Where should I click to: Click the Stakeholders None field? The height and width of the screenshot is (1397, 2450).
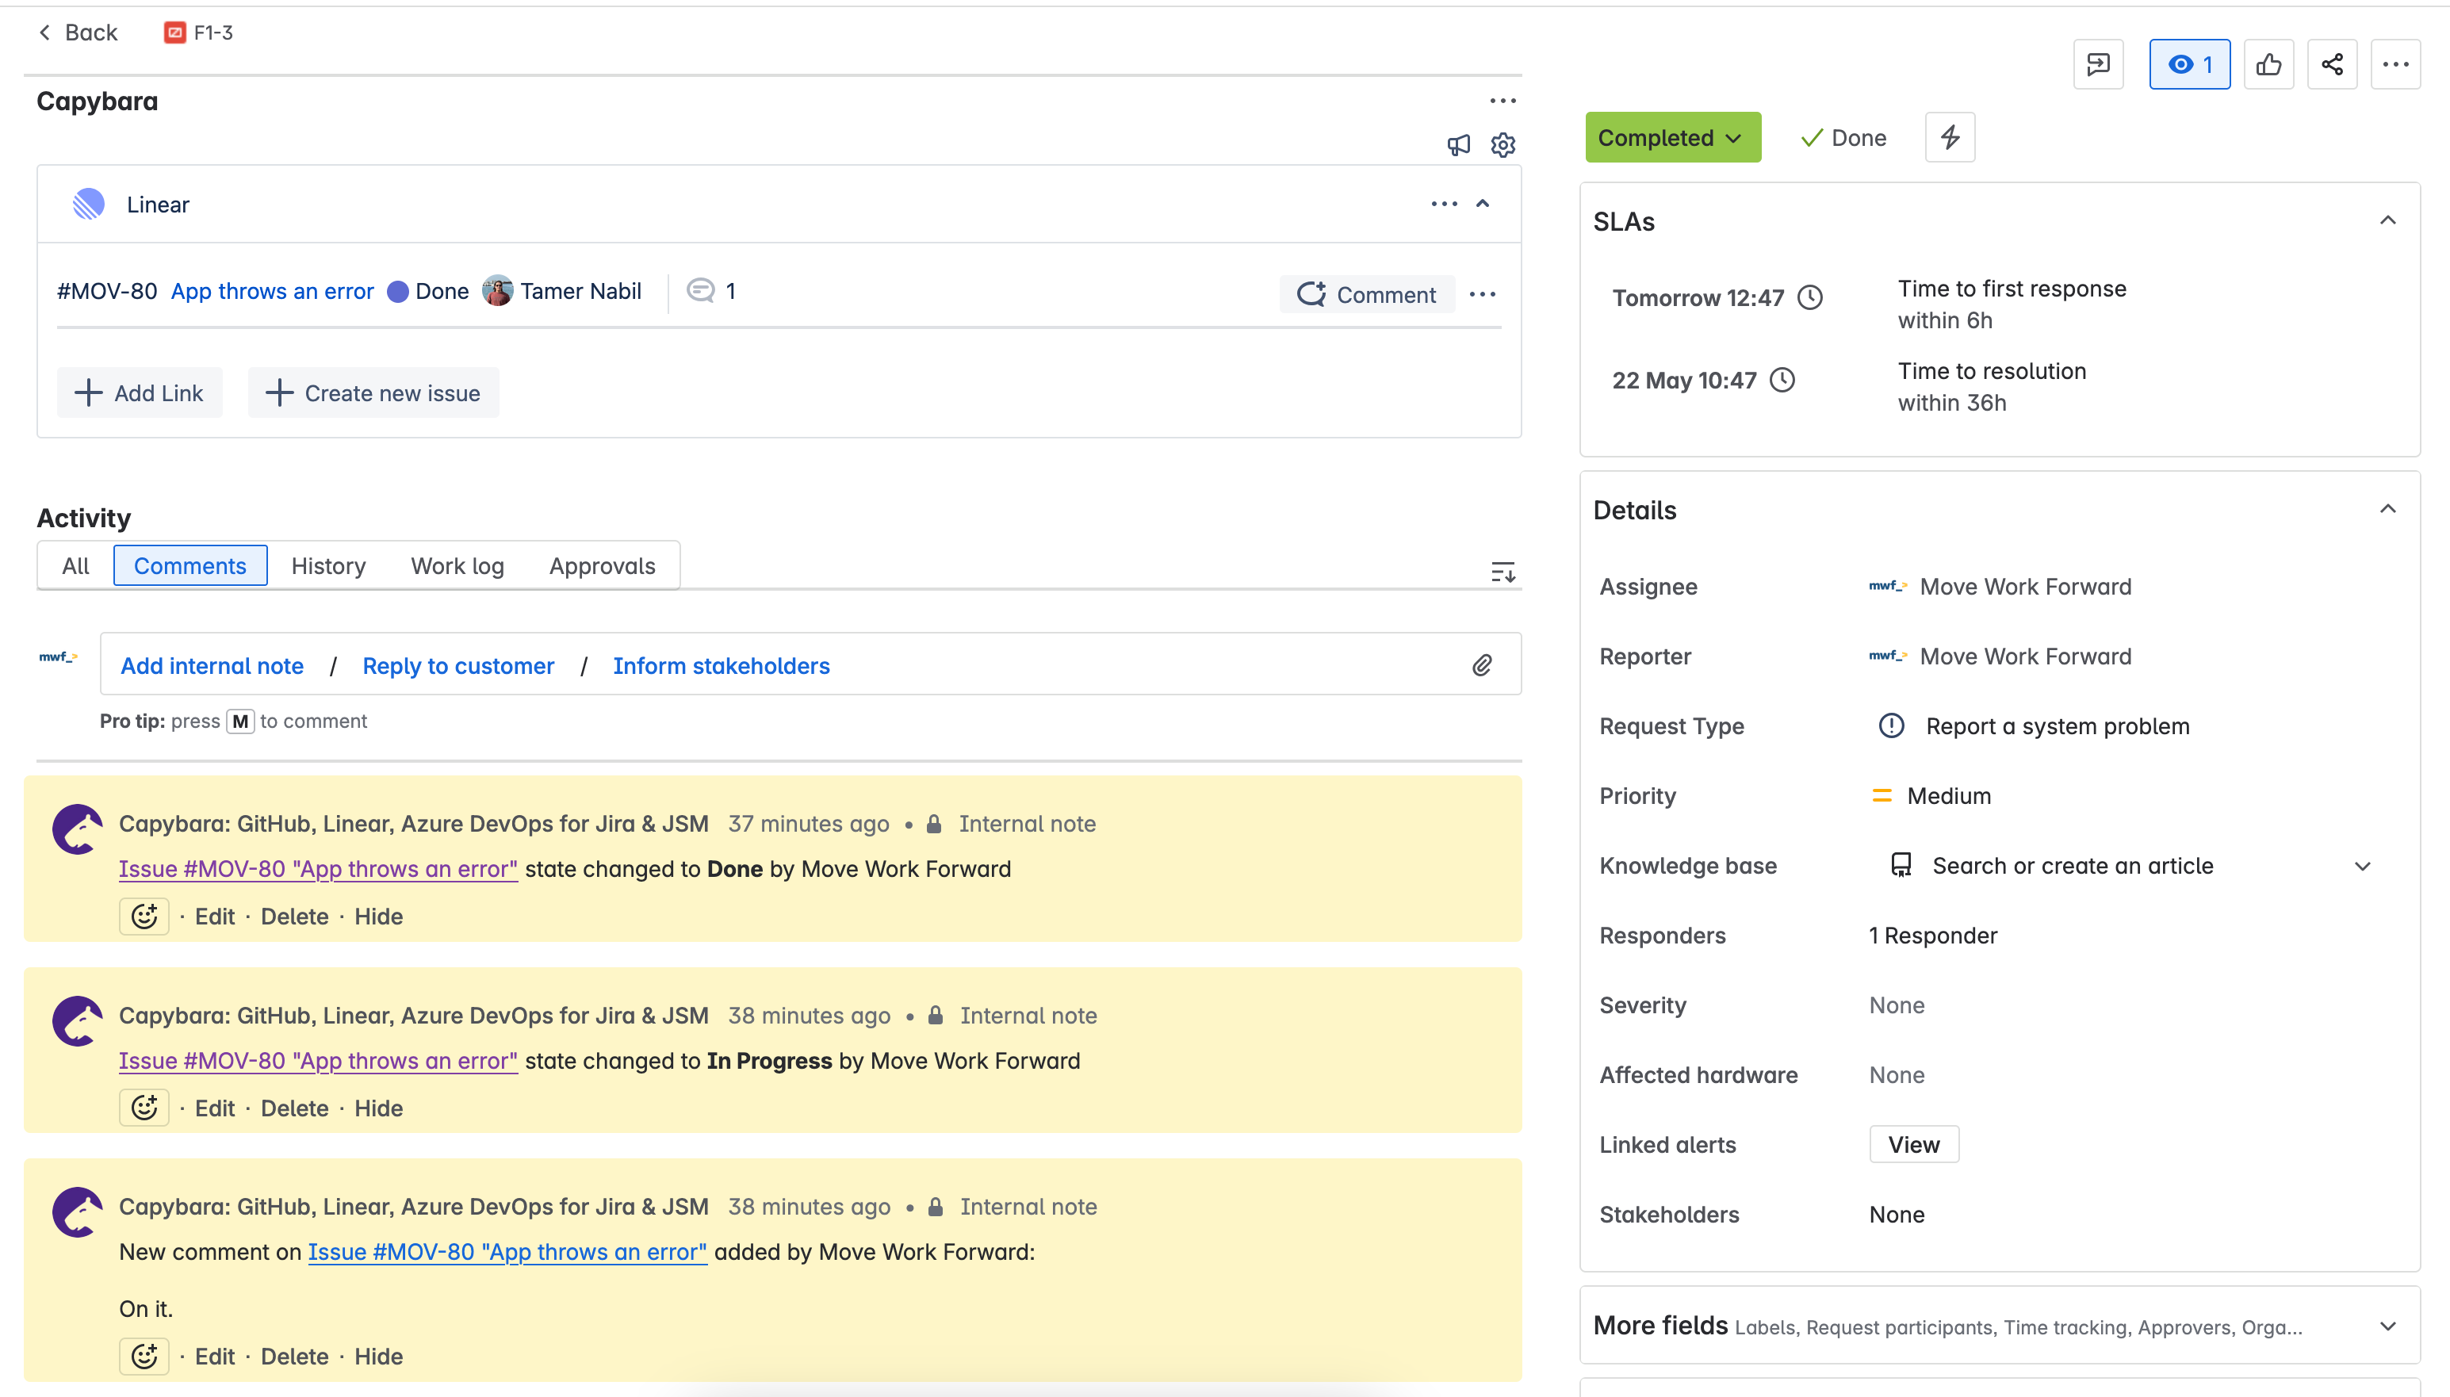[1896, 1215]
